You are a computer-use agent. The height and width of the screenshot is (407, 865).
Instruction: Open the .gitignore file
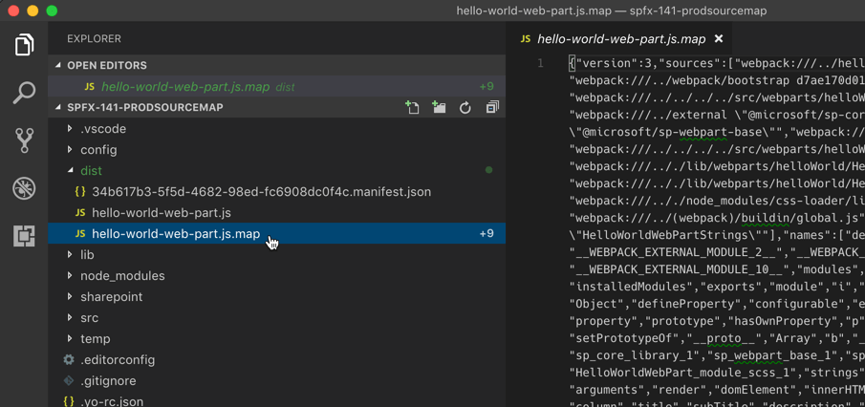[x=276, y=380]
